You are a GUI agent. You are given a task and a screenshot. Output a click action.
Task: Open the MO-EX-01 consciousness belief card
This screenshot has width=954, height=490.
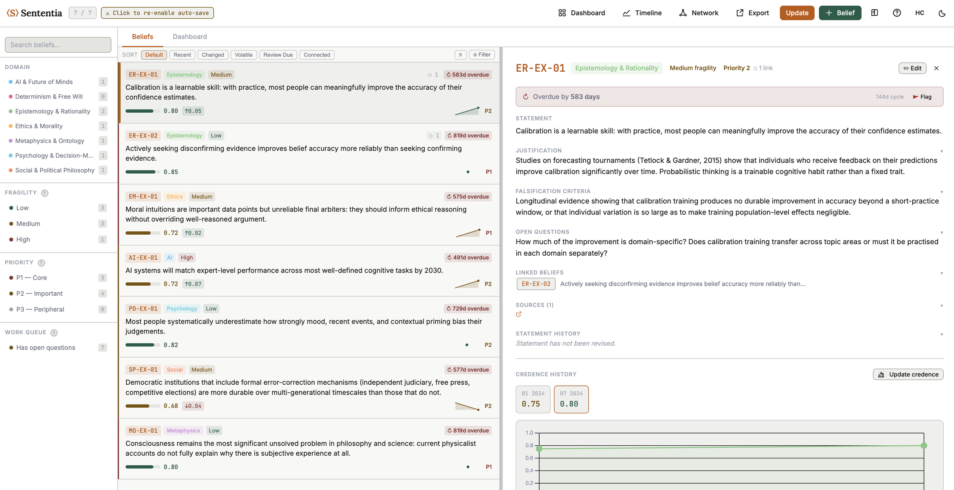pyautogui.click(x=309, y=449)
